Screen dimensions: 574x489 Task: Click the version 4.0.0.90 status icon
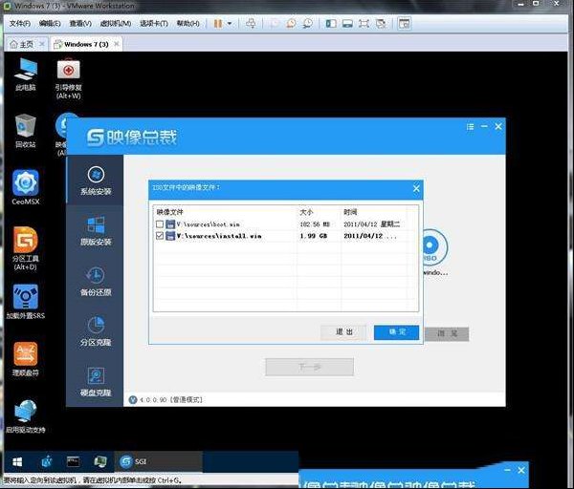pyautogui.click(x=133, y=400)
